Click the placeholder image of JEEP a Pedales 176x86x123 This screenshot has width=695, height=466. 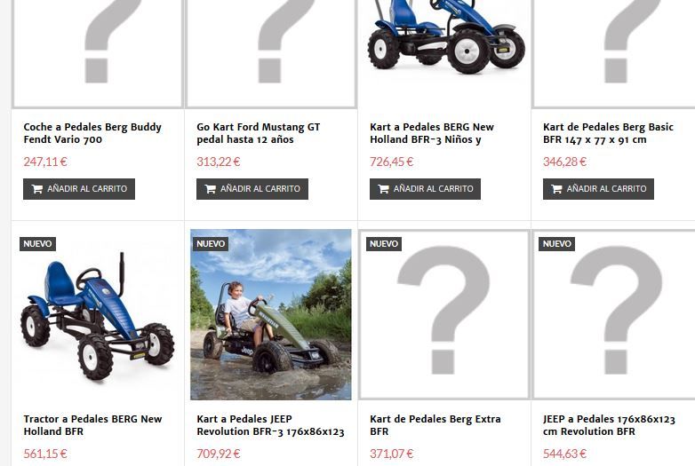(615, 314)
